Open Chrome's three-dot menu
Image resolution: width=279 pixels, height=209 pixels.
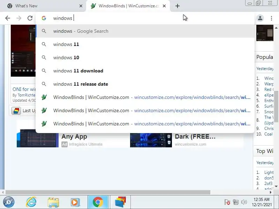pyautogui.click(x=271, y=18)
